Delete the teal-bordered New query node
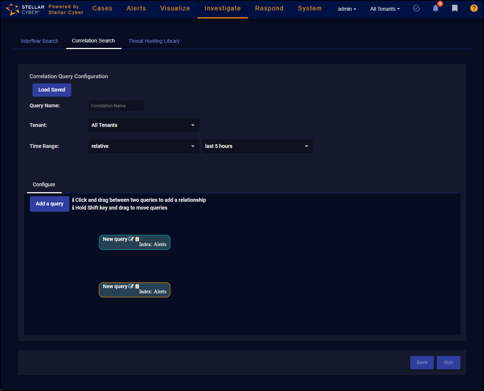Screen dimensions: 484x391 tap(137, 239)
